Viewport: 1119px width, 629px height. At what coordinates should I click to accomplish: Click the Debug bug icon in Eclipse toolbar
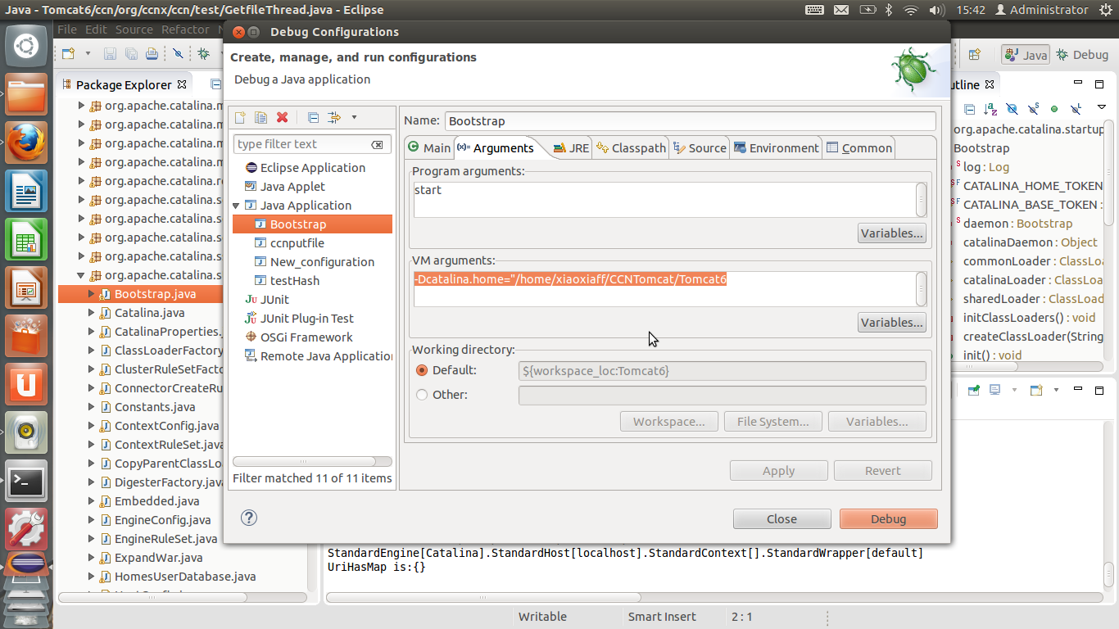(203, 54)
